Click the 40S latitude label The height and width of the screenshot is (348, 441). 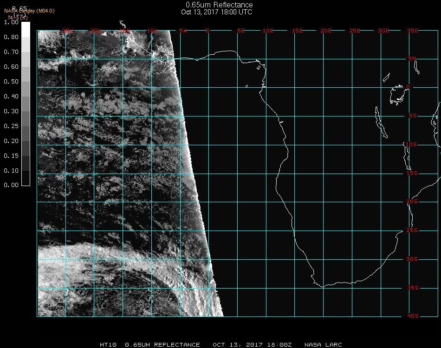click(x=412, y=316)
